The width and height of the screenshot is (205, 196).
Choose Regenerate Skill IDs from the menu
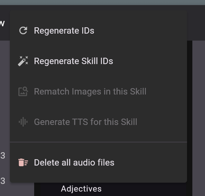point(73,61)
